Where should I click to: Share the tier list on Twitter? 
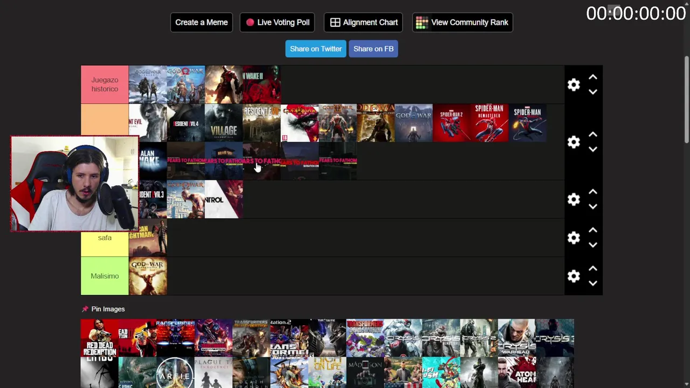click(316, 48)
